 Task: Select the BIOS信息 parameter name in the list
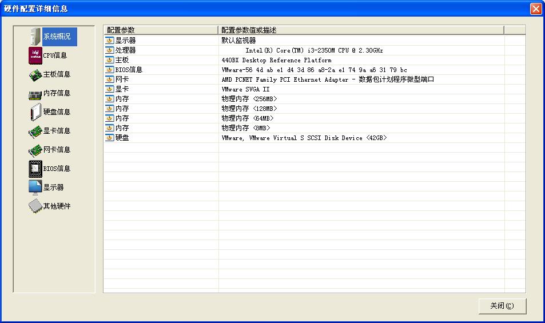[x=129, y=70]
